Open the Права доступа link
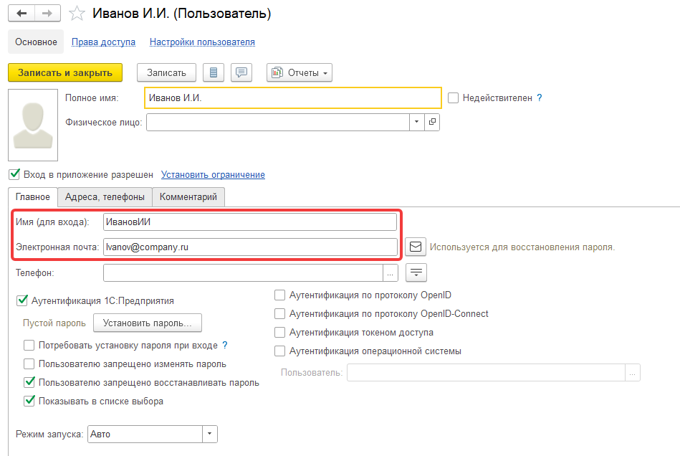Image resolution: width=680 pixels, height=456 pixels. (x=103, y=42)
